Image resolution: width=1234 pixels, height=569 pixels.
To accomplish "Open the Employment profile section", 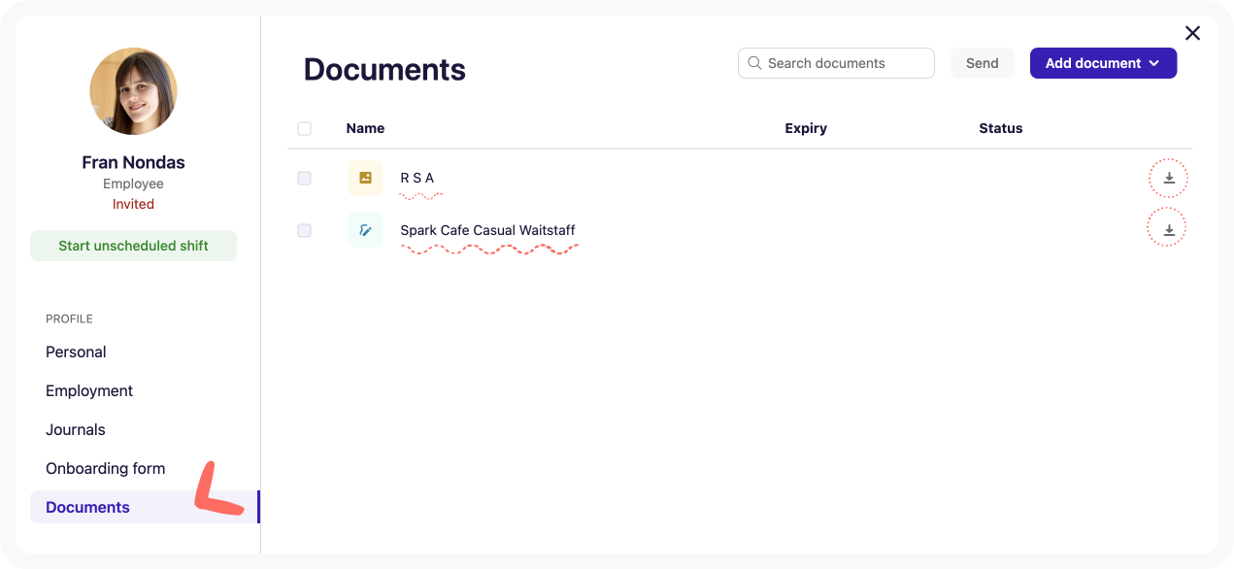I will tap(89, 390).
